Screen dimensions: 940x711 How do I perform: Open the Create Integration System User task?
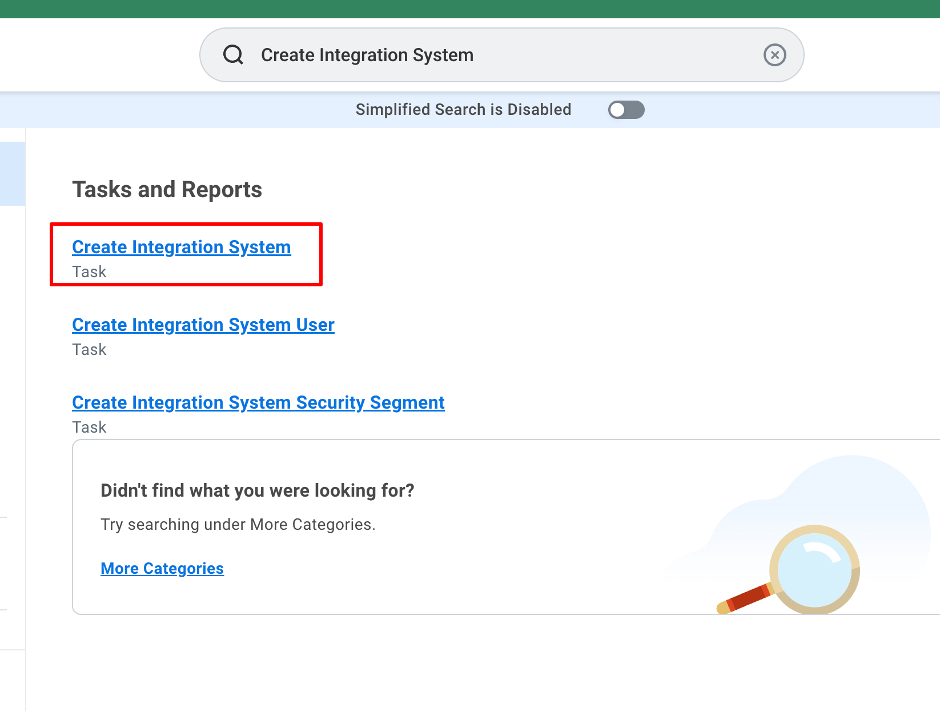[x=203, y=325]
